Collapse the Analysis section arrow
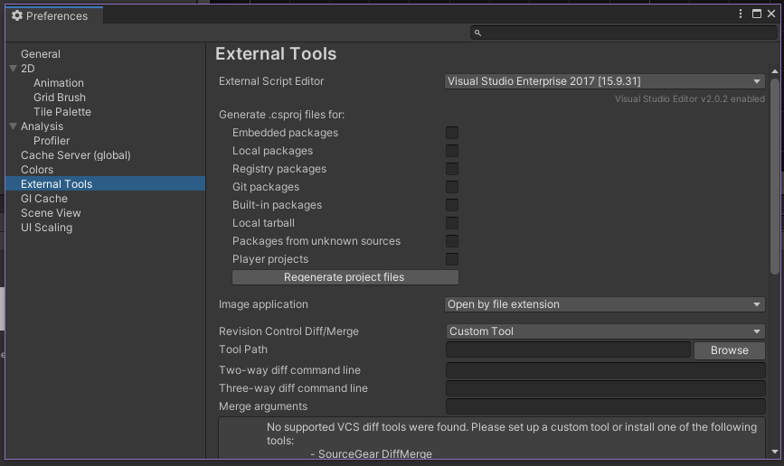784x466 pixels. pyautogui.click(x=13, y=126)
